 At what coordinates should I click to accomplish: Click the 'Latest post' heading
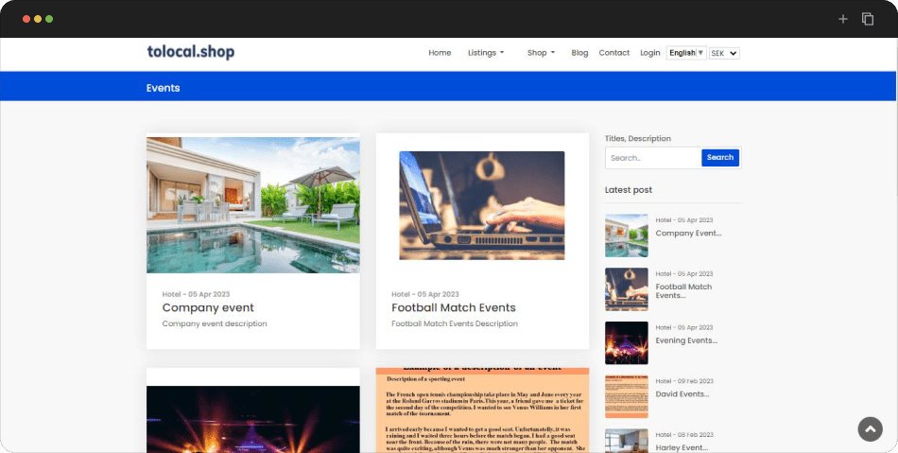(629, 190)
